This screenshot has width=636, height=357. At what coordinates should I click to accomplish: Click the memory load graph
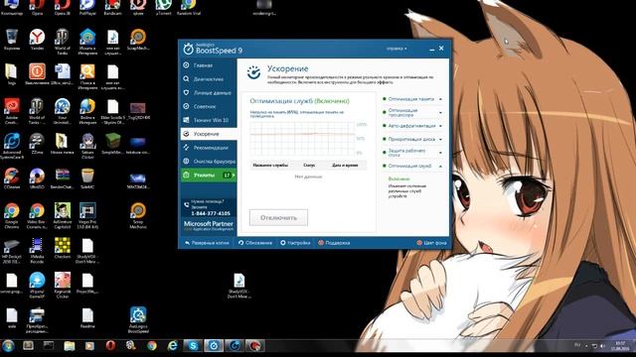click(302, 138)
